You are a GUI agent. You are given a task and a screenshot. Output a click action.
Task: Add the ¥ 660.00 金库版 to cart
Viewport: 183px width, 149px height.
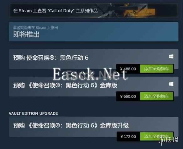[156, 96]
